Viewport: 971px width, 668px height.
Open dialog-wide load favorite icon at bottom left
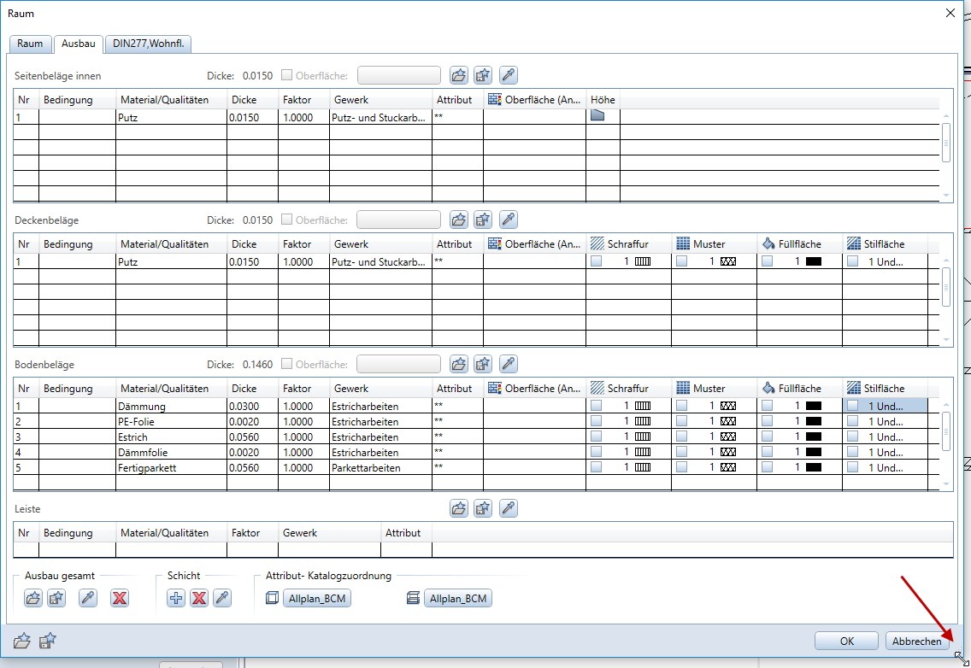[x=21, y=641]
